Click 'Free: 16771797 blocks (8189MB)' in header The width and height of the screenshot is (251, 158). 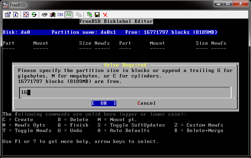tap(171, 32)
